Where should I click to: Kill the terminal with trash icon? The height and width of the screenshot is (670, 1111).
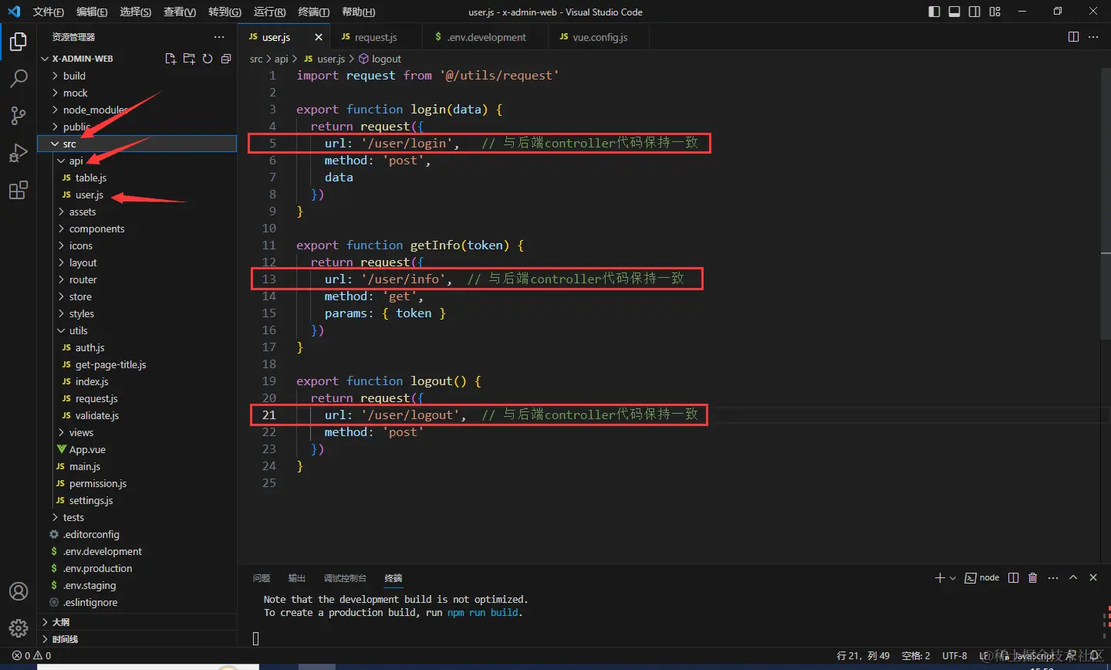coord(1033,577)
